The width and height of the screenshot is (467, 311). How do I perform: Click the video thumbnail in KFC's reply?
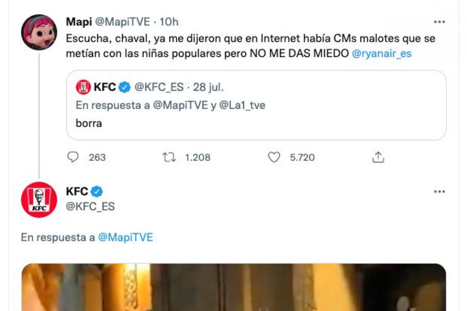click(233, 287)
